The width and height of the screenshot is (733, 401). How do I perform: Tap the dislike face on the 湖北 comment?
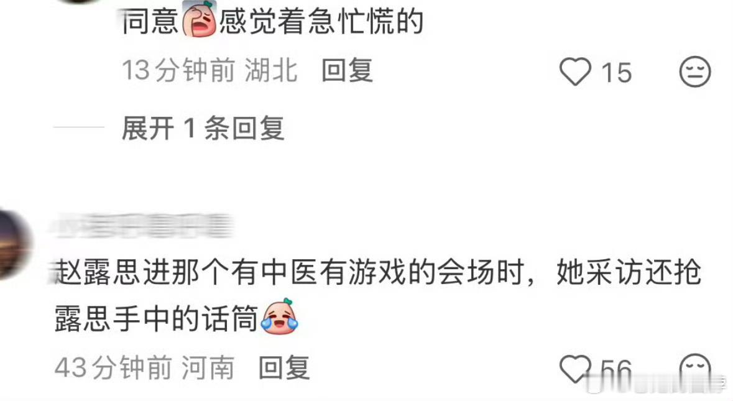pyautogui.click(x=694, y=71)
